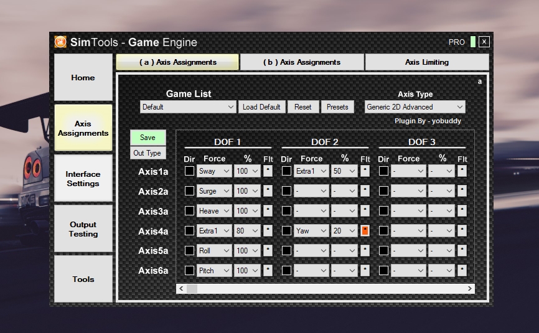This screenshot has height=333, width=539.
Task: Open the Game List dropdown showing Default
Action: (x=188, y=107)
